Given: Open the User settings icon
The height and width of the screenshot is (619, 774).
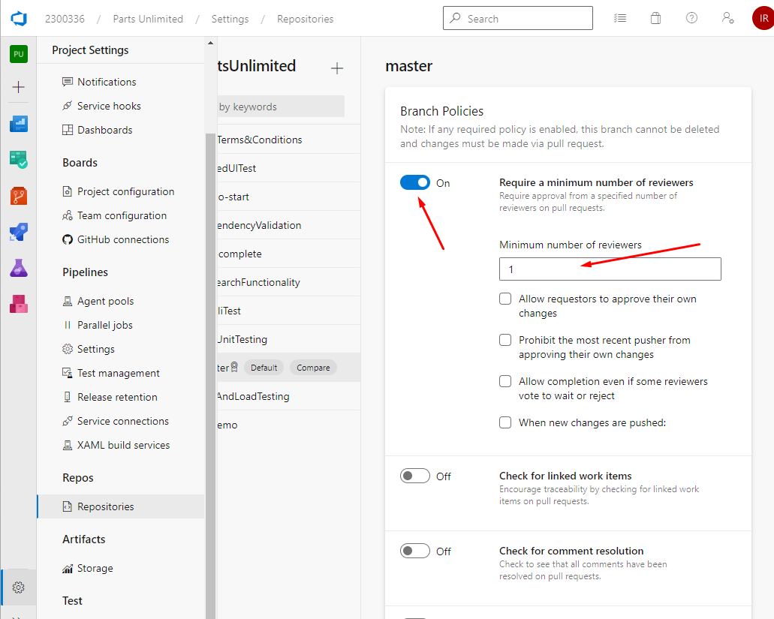Looking at the screenshot, I should [x=727, y=18].
